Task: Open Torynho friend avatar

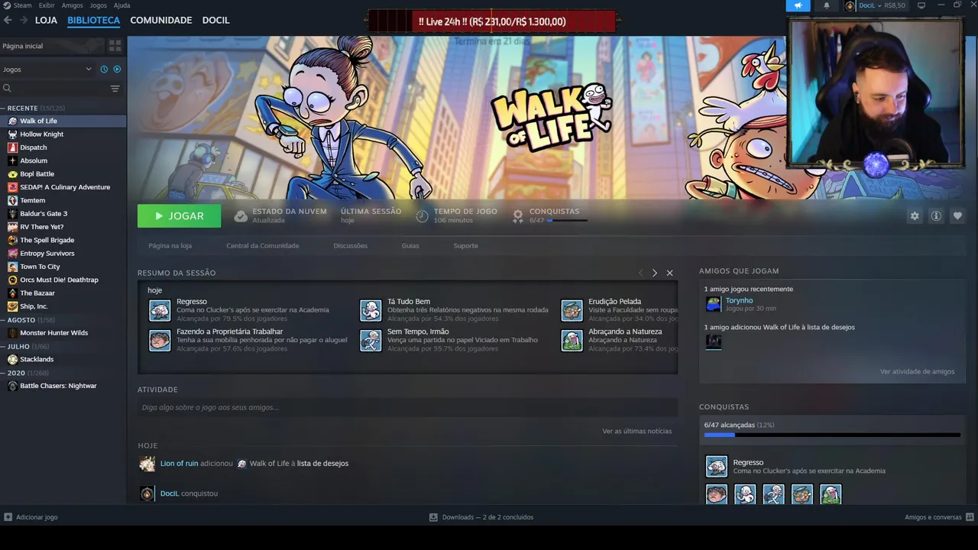Action: (713, 304)
